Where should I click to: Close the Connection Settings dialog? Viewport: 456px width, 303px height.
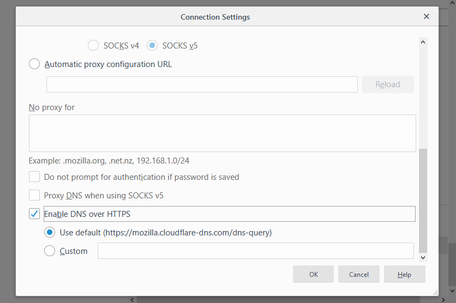click(x=427, y=16)
